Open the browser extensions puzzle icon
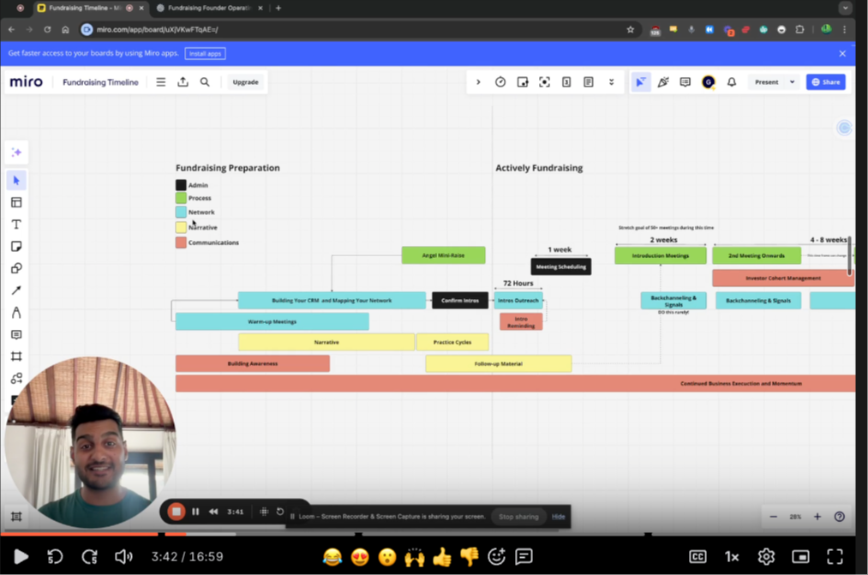Viewport: 868px width, 575px height. 799,29
